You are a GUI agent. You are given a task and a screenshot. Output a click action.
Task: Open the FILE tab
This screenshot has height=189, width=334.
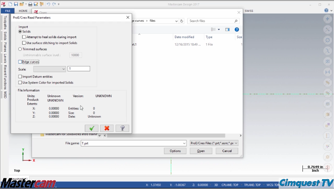coord(8,11)
